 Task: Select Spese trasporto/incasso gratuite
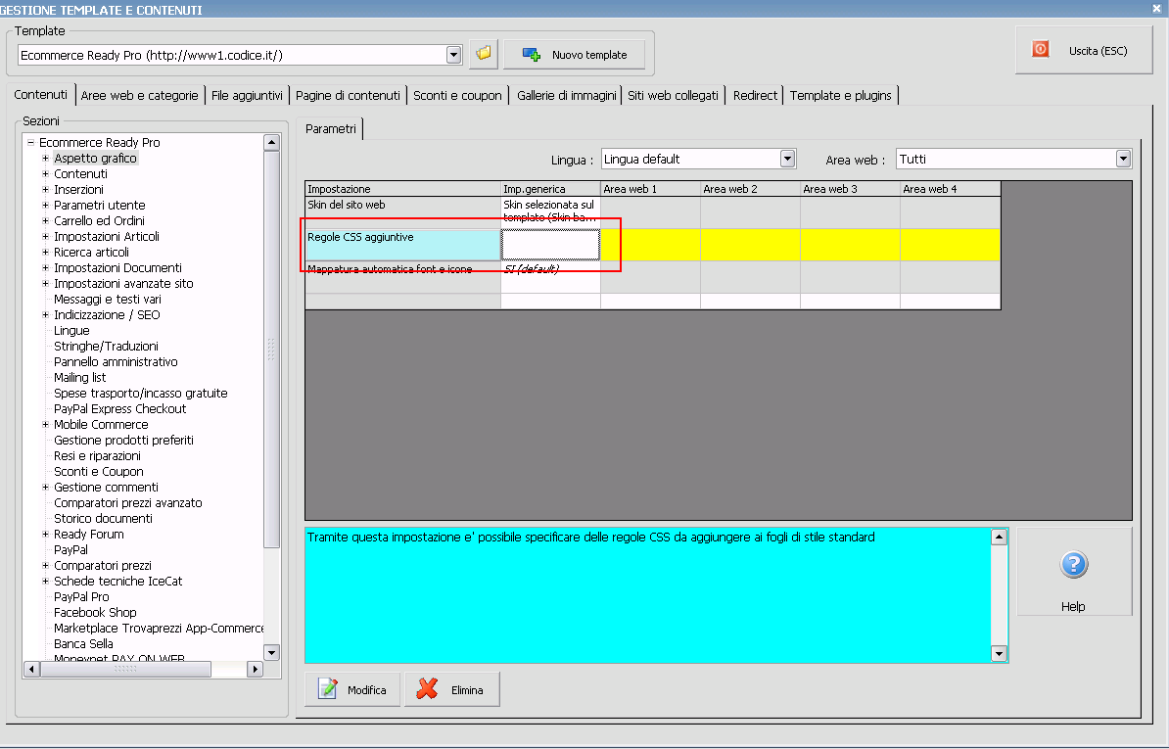pyautogui.click(x=141, y=393)
